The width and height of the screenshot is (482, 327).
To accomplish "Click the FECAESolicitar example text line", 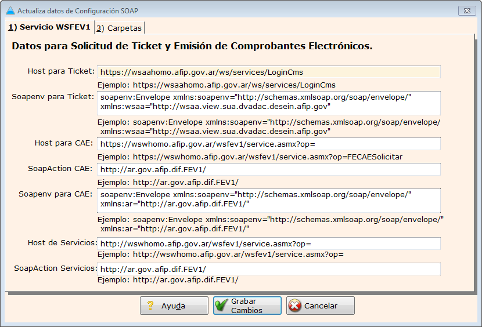I will pos(250,157).
